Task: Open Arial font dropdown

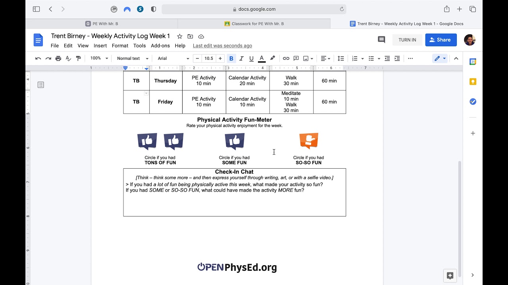Action: 173,59
